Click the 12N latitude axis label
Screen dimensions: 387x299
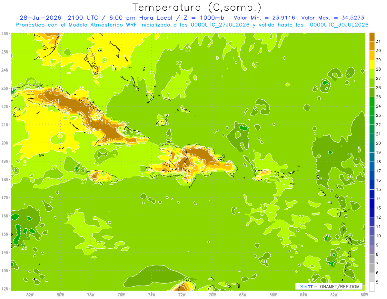[x=5, y=289]
